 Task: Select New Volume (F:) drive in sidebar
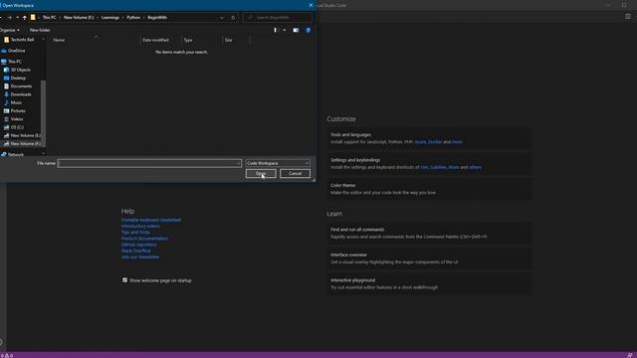(x=22, y=143)
